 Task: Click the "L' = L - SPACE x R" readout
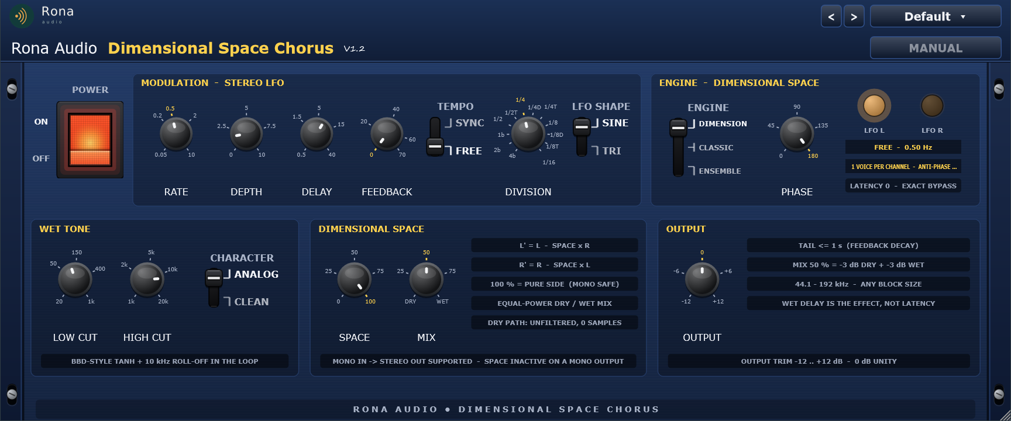click(x=555, y=246)
